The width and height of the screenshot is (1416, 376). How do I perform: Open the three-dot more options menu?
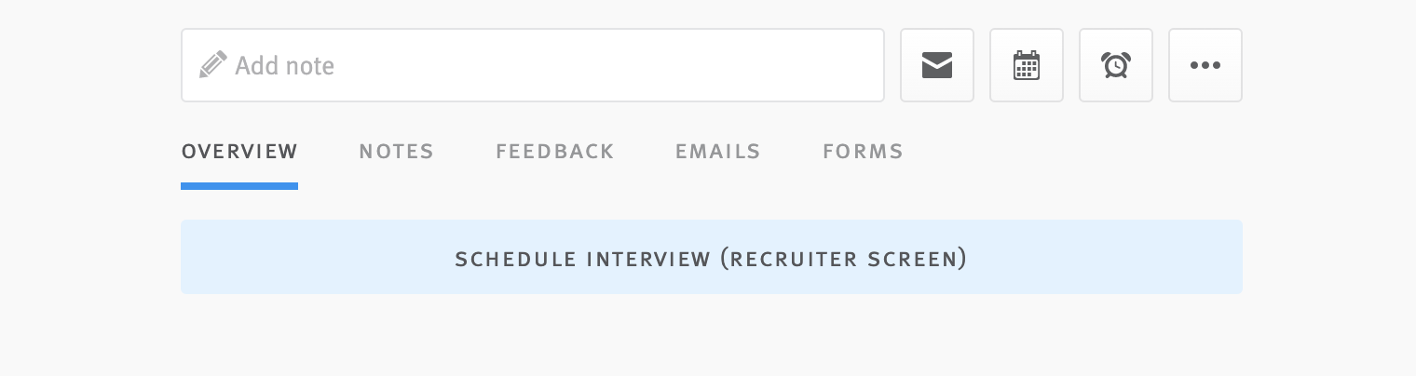click(1205, 65)
